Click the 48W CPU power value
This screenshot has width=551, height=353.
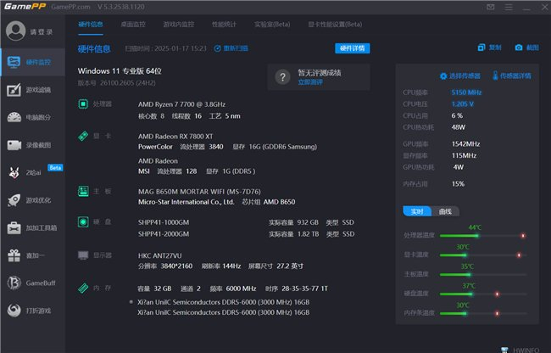459,127
